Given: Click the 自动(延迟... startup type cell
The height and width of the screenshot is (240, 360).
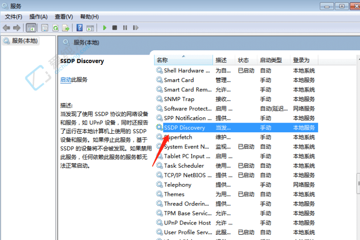Looking at the screenshot, I should (x=274, y=109).
